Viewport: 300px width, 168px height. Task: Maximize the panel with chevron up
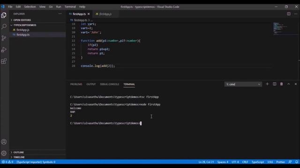point(289,84)
